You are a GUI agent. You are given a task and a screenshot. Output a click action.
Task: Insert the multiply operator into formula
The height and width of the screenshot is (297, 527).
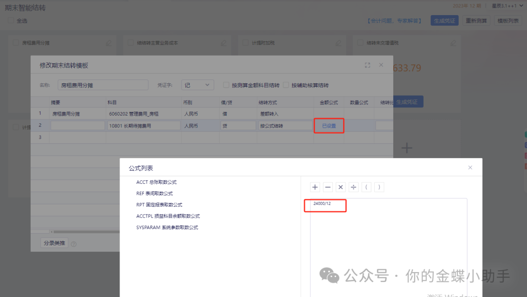341,187
